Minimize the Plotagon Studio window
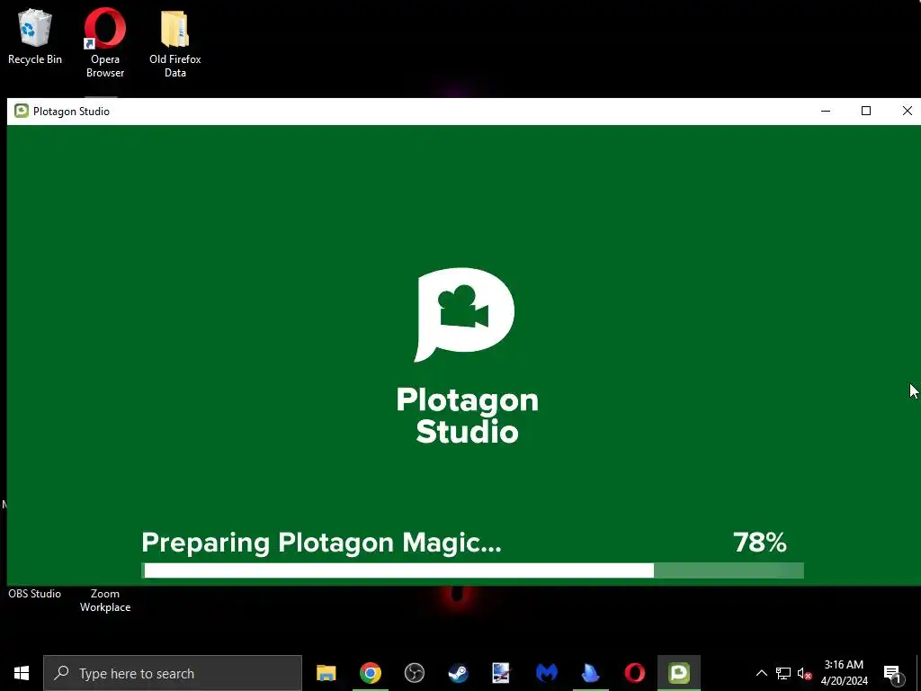921x691 pixels. click(826, 111)
